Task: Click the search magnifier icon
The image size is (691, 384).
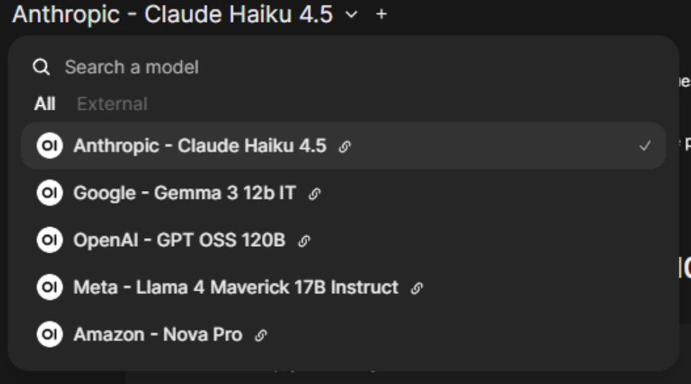Action: click(x=41, y=67)
